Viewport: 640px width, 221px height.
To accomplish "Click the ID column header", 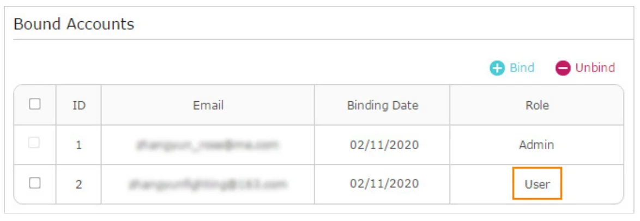I will tap(79, 106).
